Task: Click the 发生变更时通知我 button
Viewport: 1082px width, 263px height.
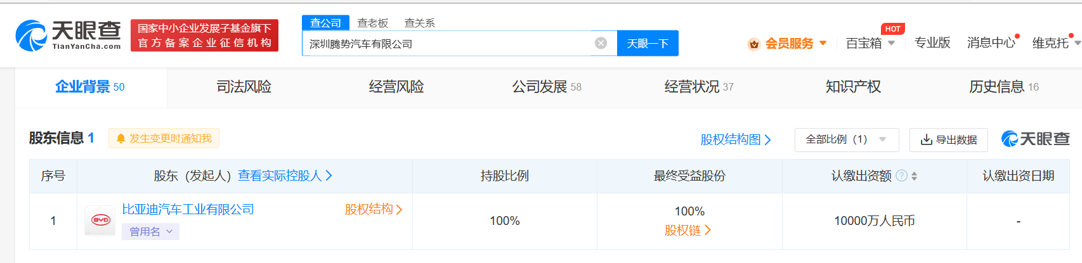Action: pyautogui.click(x=164, y=138)
